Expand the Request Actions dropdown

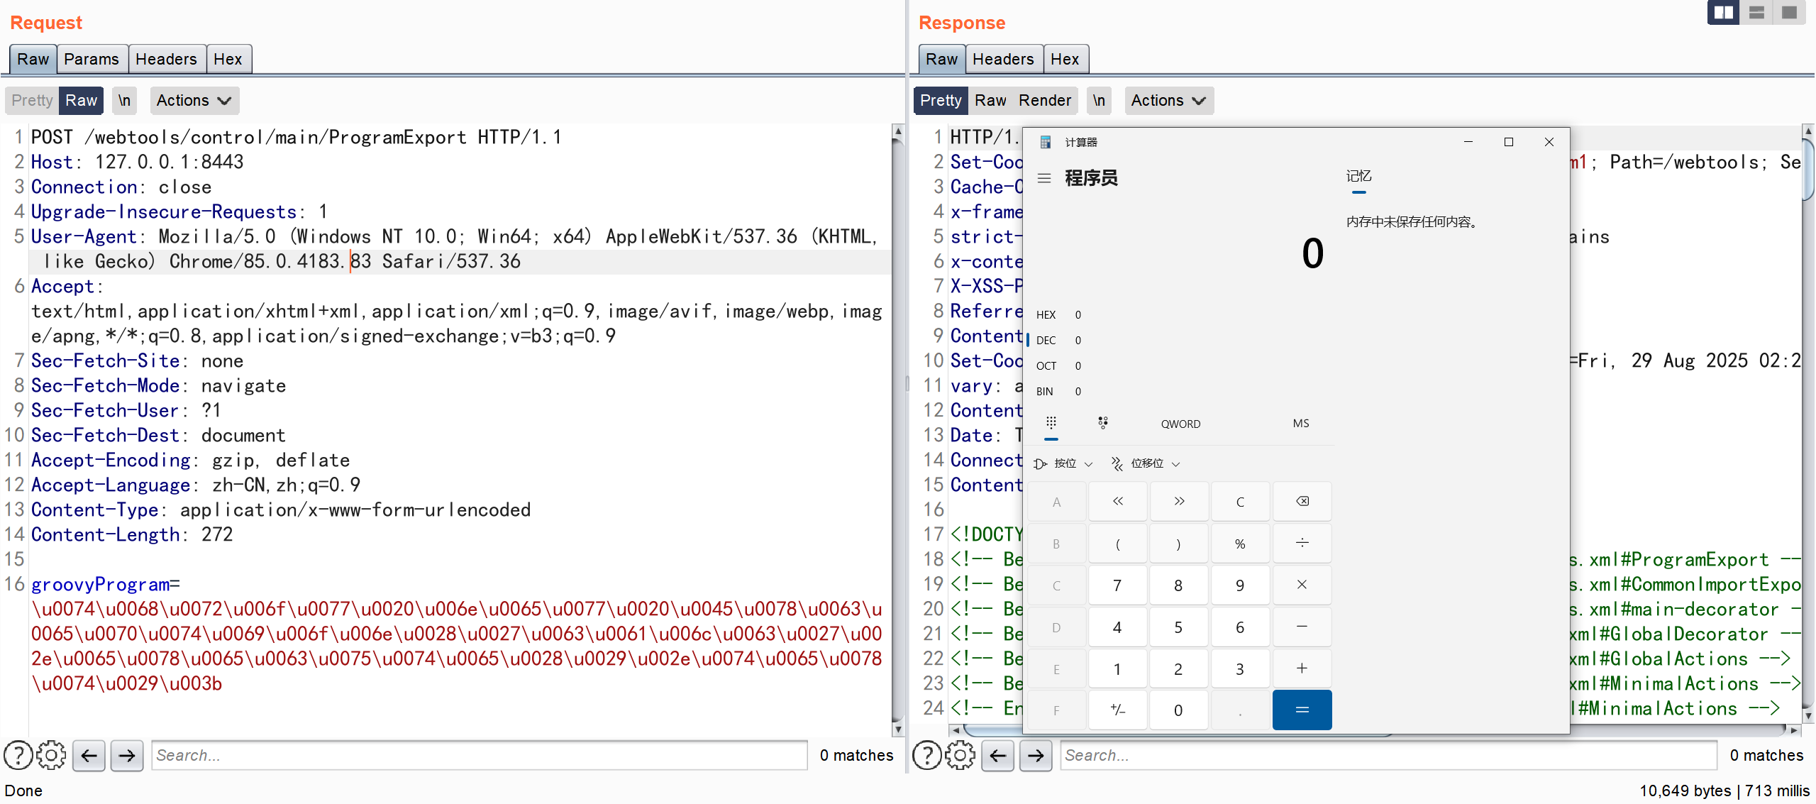tap(194, 100)
